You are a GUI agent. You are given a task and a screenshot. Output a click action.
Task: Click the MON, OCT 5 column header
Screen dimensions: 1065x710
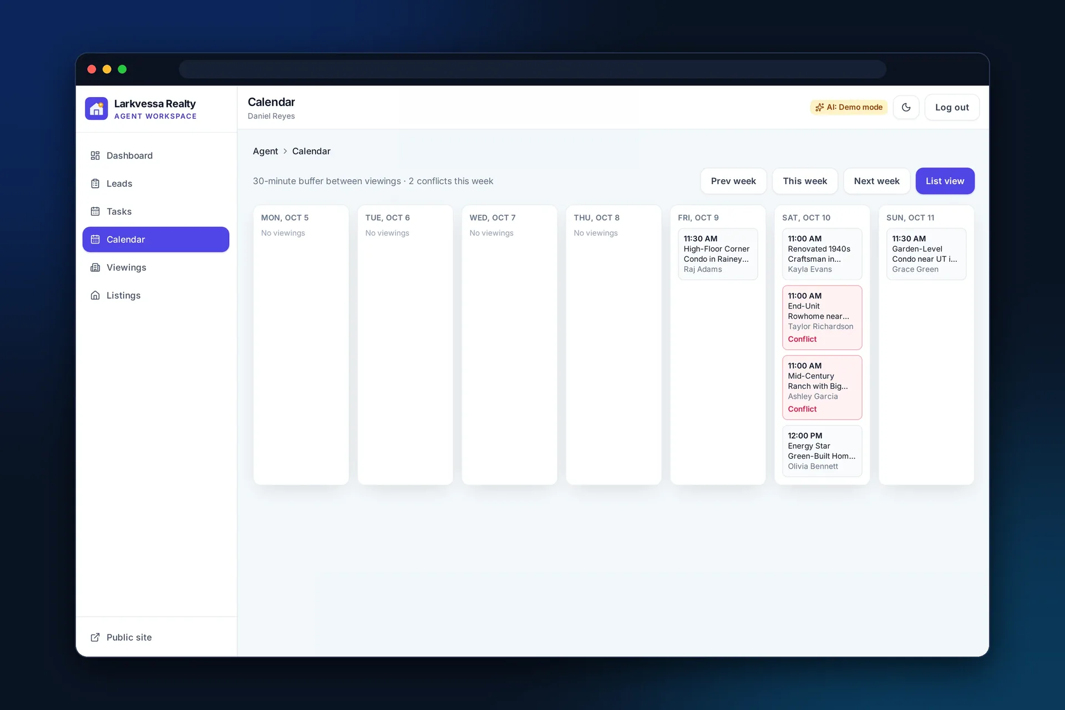[285, 218]
